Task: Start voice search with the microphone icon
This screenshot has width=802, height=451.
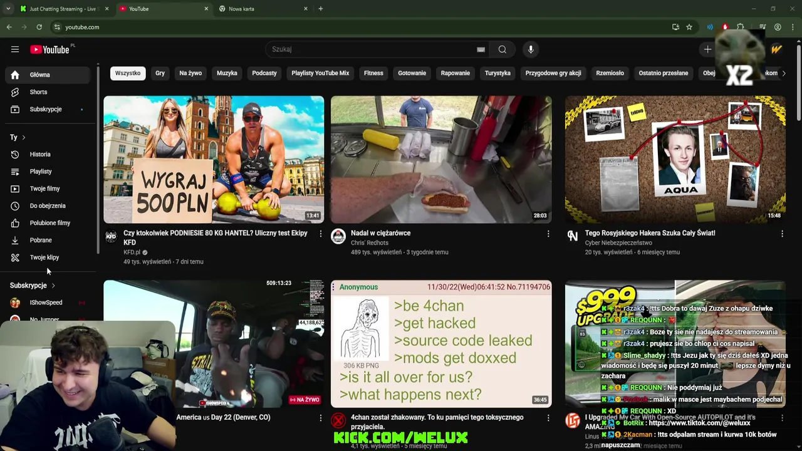Action: pos(531,49)
